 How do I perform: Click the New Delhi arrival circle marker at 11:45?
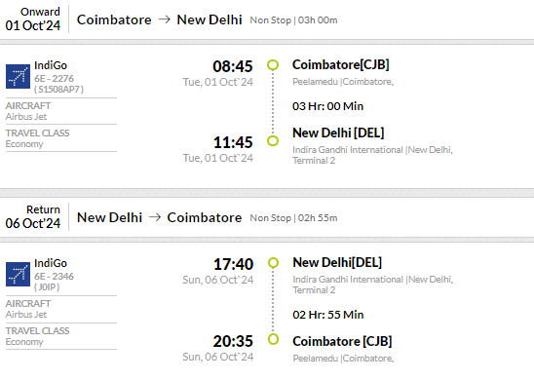[x=273, y=140]
